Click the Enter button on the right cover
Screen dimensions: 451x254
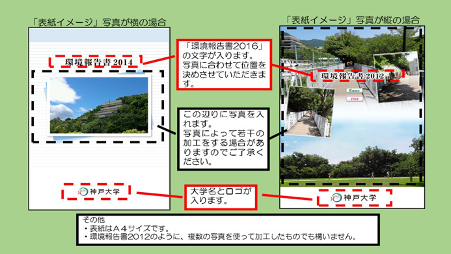pyautogui.click(x=354, y=91)
